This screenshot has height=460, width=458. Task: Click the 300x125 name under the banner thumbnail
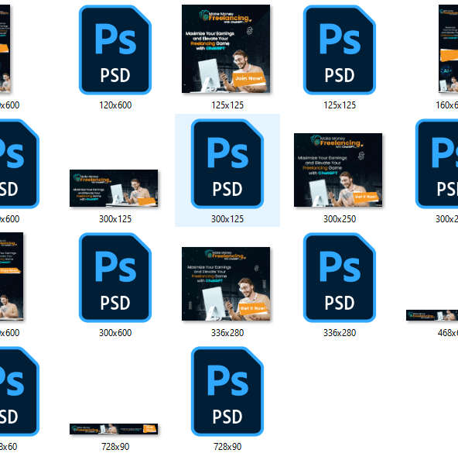[115, 219]
